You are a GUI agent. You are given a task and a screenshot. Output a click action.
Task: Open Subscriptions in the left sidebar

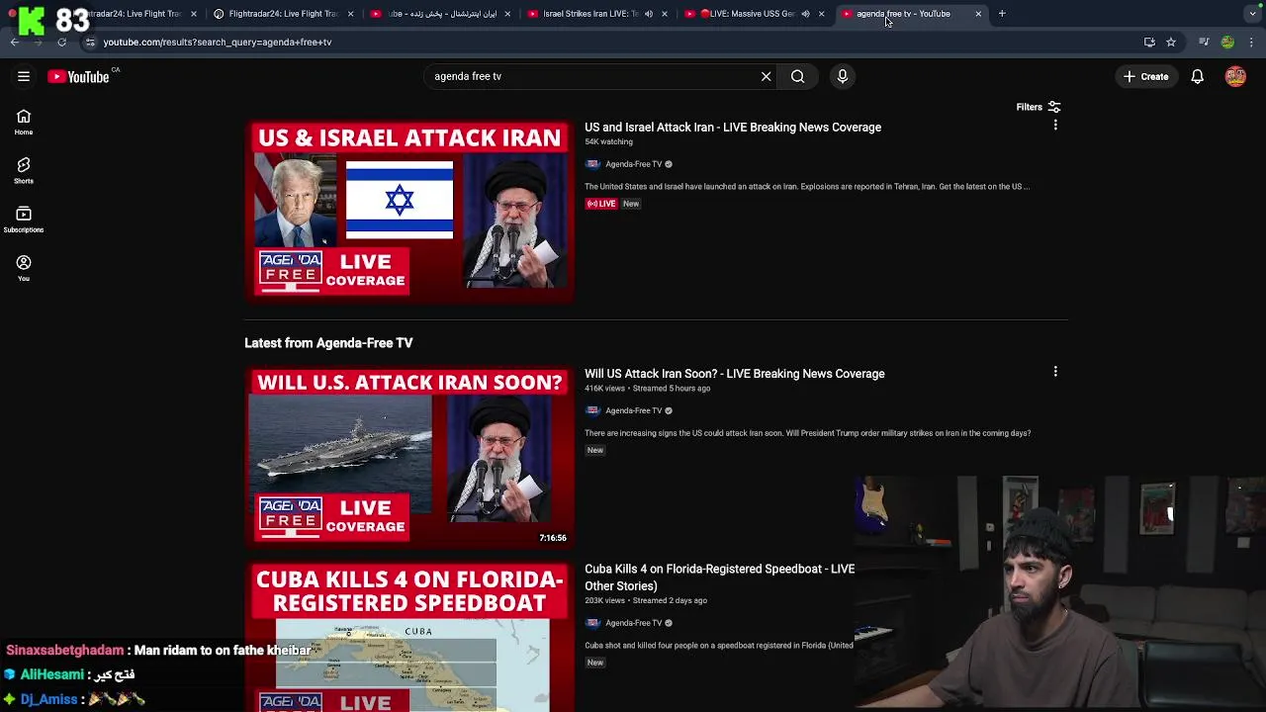tap(24, 220)
